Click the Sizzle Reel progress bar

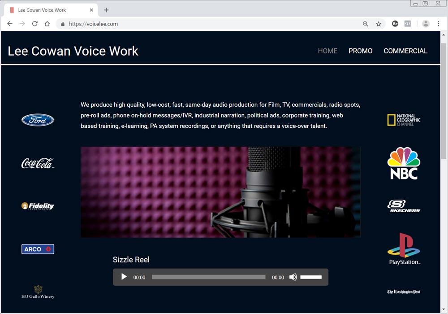[x=209, y=277]
